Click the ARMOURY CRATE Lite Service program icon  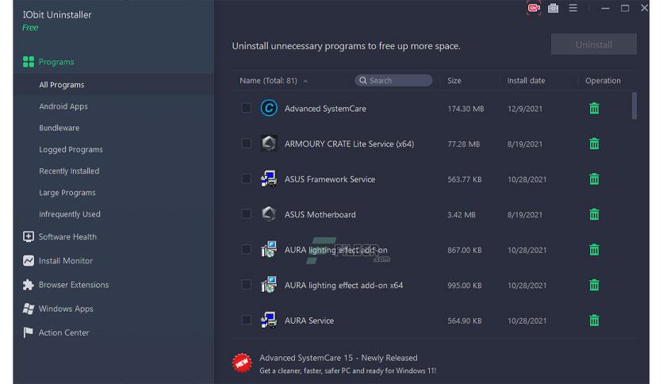[269, 144]
